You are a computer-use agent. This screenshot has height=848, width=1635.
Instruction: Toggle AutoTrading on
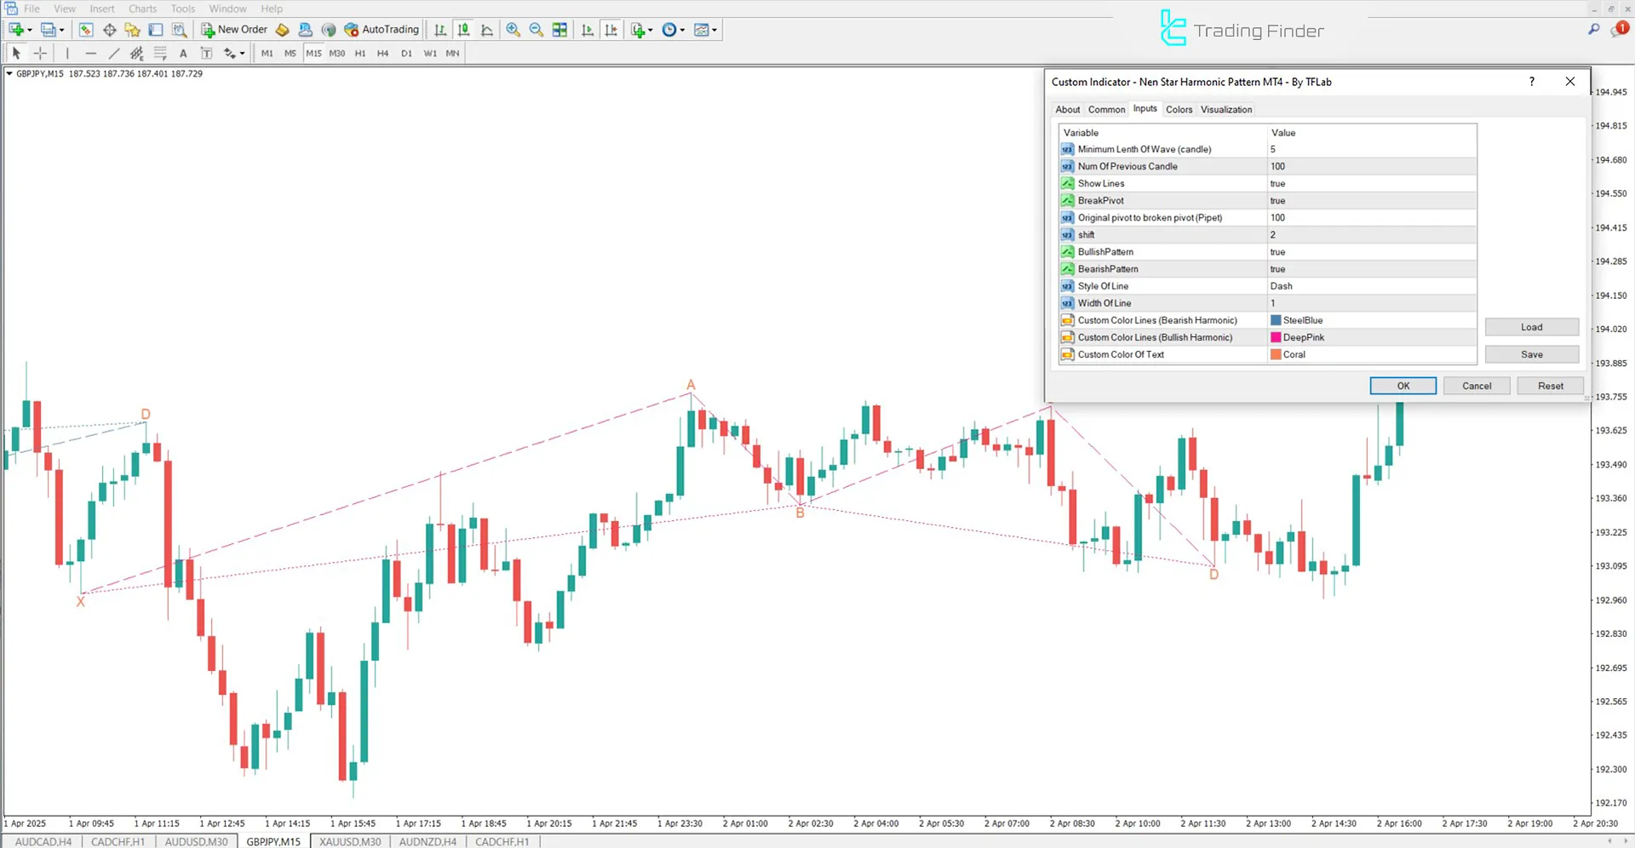coord(381,29)
